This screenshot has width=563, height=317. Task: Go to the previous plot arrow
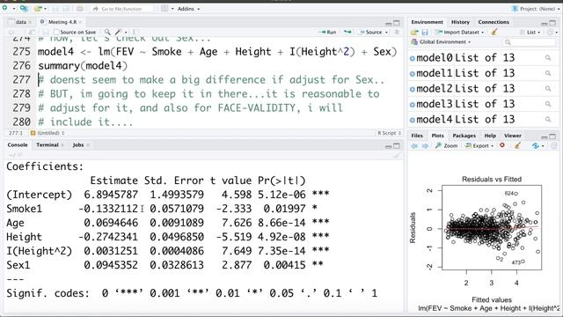(x=414, y=145)
